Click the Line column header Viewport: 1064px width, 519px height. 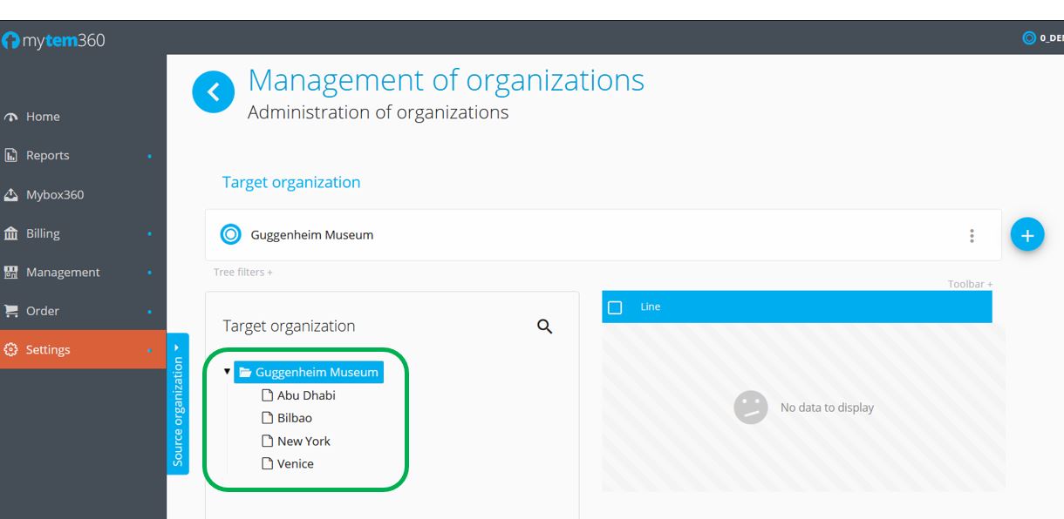651,307
